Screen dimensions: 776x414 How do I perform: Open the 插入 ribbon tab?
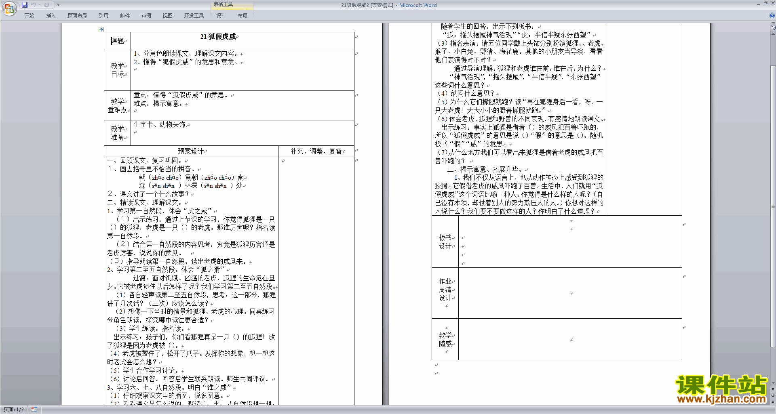[x=51, y=15]
